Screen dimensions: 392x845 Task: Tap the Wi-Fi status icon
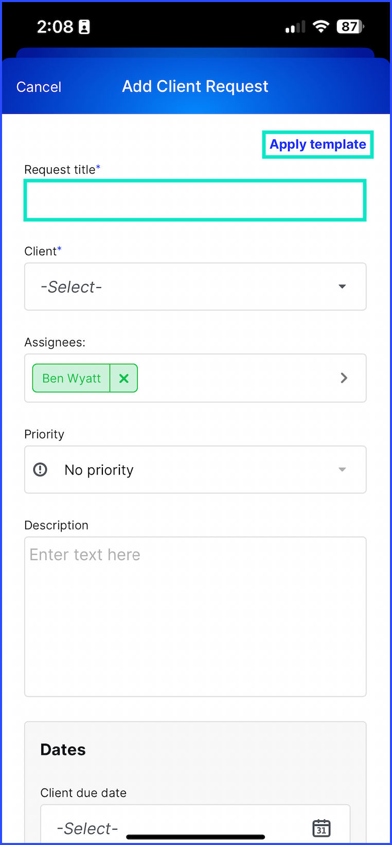[x=321, y=27]
